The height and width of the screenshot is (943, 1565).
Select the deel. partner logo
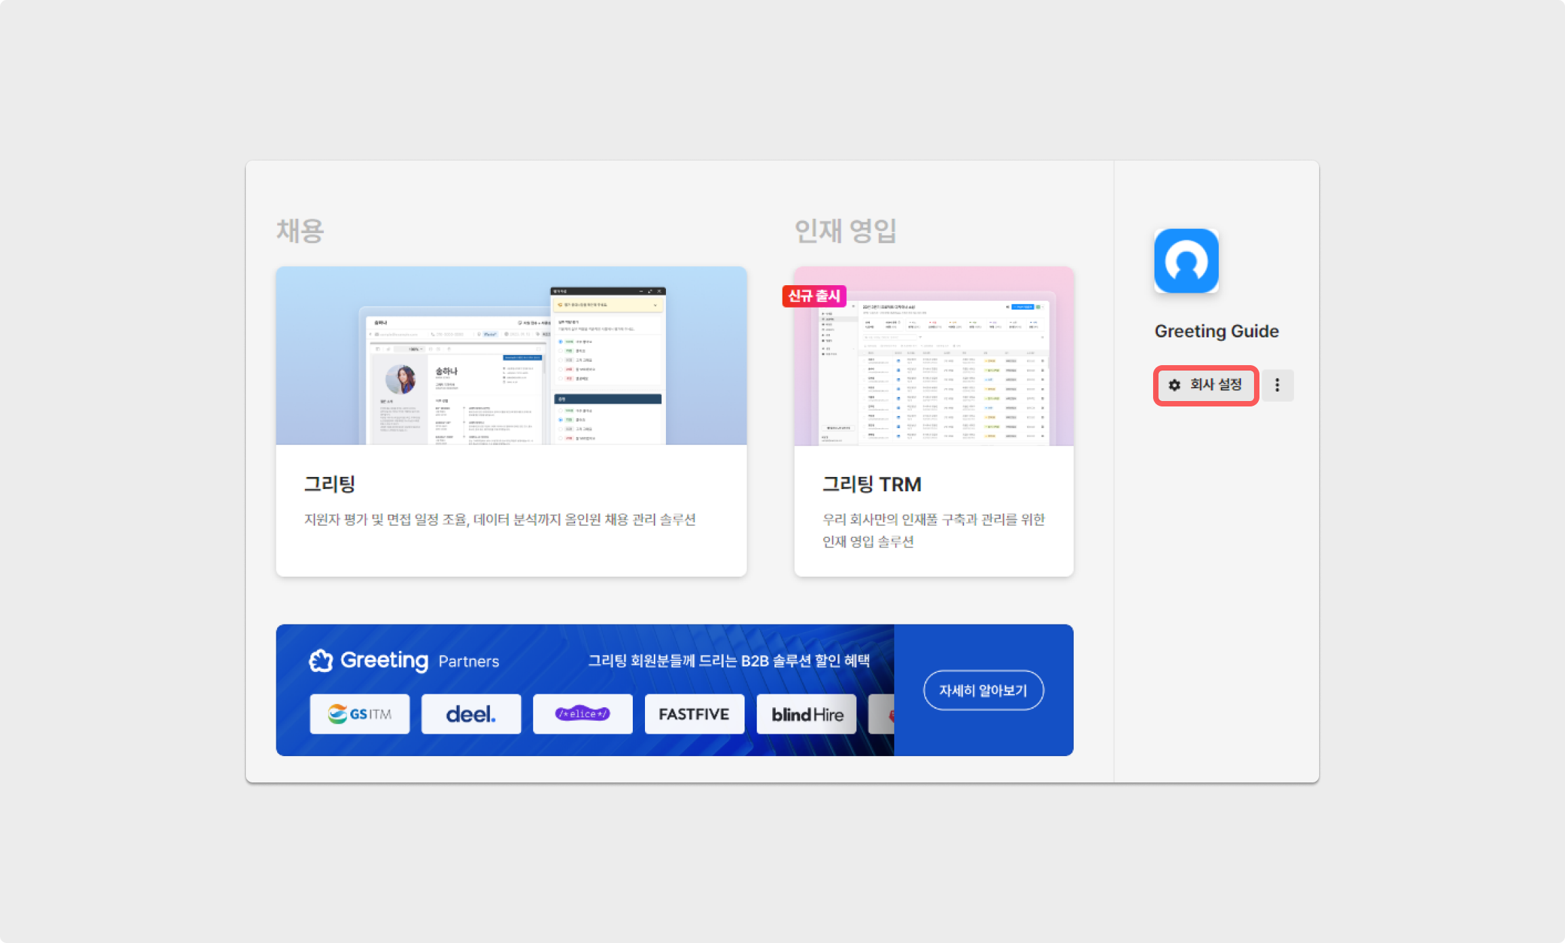point(471,714)
